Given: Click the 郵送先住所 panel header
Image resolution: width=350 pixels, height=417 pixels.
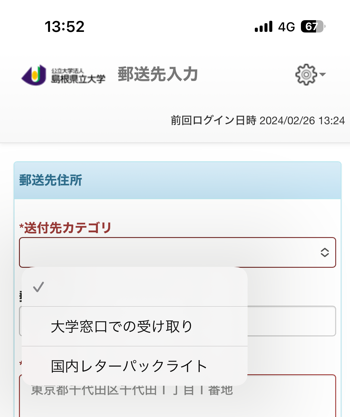Looking at the screenshot, I should [x=51, y=180].
